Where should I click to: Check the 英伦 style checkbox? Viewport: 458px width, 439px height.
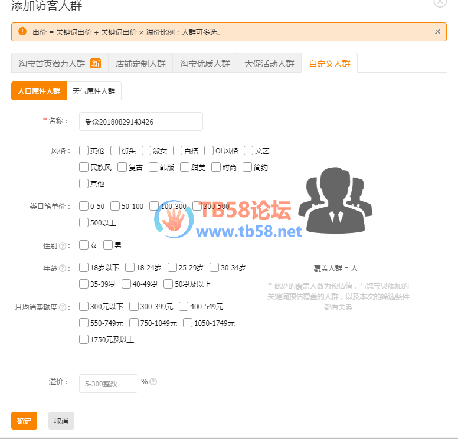tap(84, 150)
